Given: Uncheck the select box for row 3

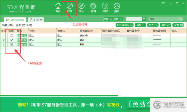Looking at the screenshot, I should [x=12, y=44].
